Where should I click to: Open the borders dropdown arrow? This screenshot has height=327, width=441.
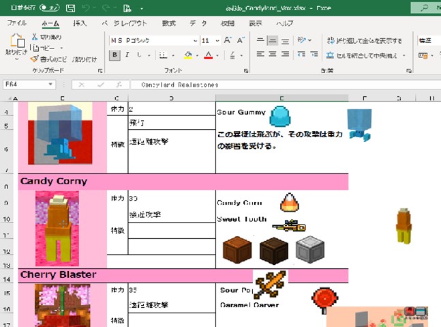tap(173, 55)
